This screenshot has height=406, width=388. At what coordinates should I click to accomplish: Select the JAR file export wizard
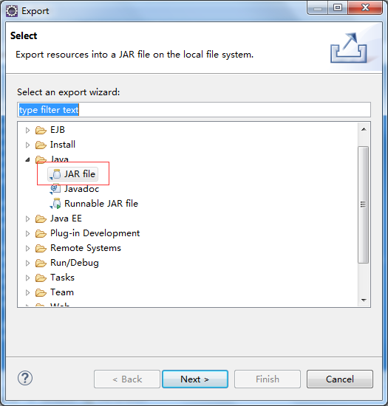click(x=73, y=174)
